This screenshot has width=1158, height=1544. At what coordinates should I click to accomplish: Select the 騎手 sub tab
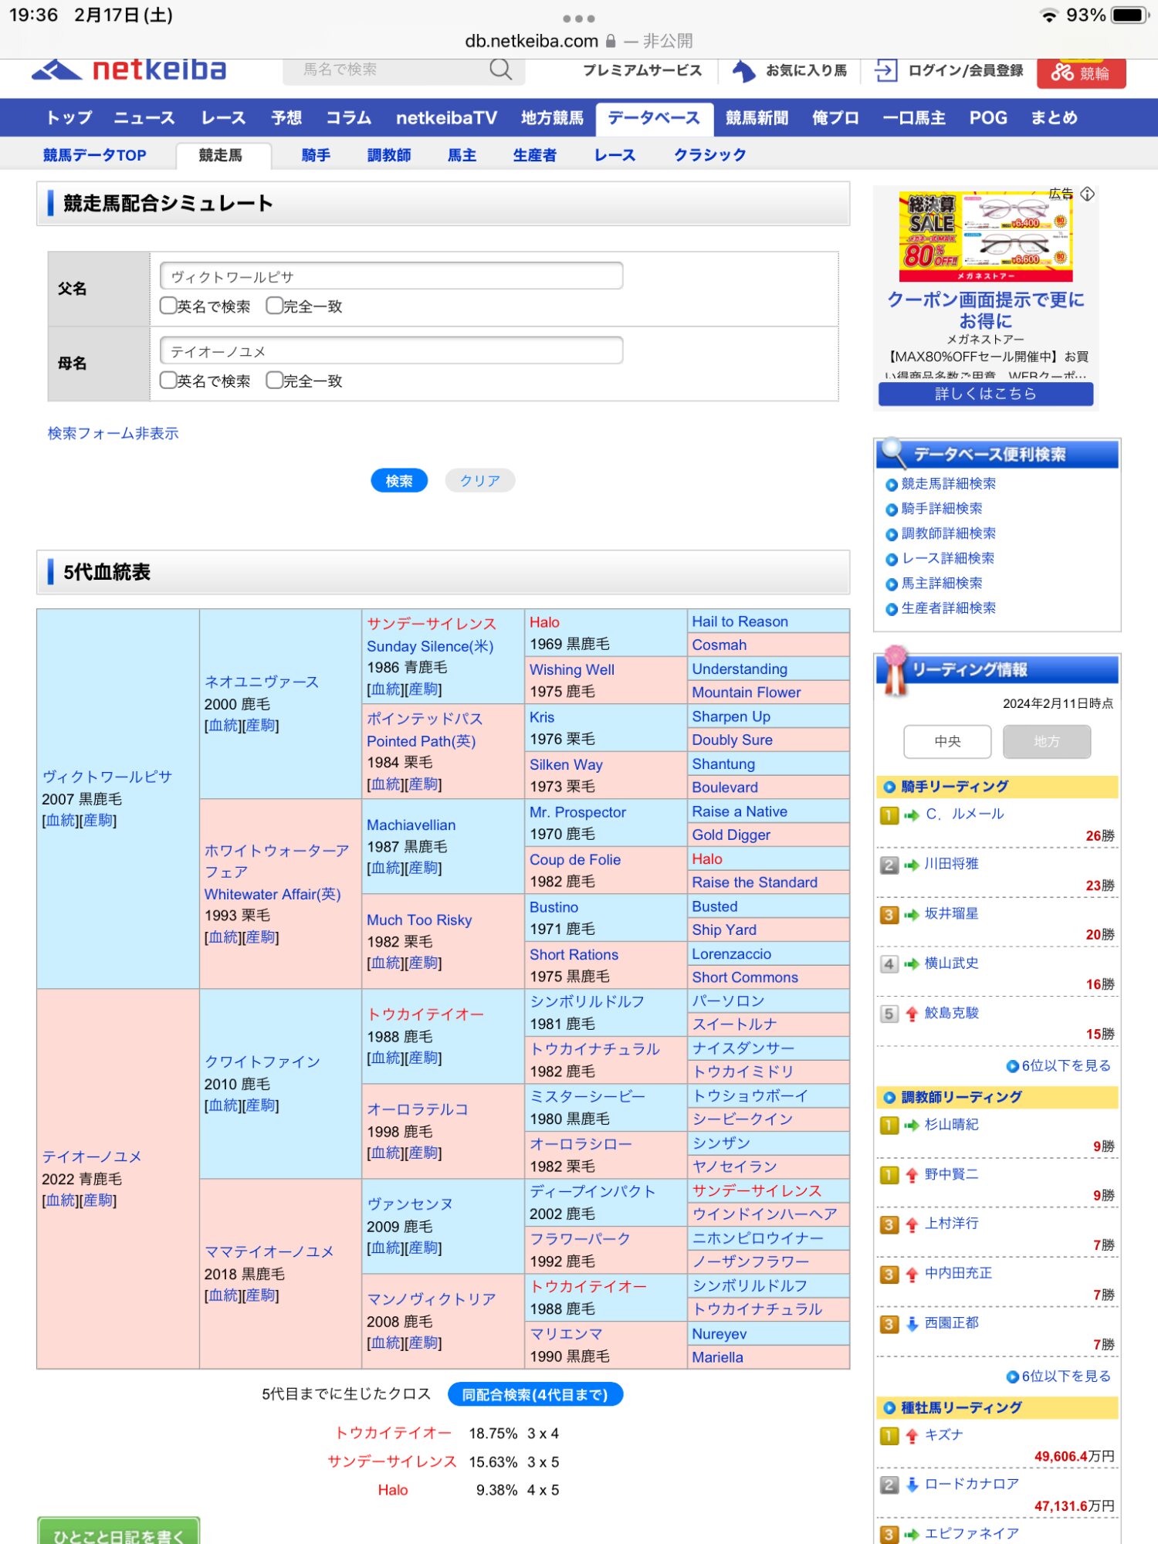coord(316,155)
